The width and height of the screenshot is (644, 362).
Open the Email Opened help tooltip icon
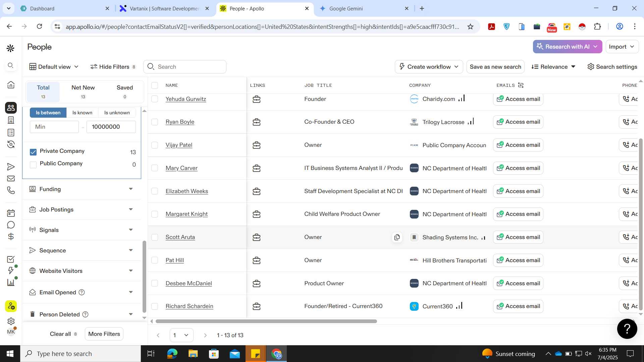point(82,292)
